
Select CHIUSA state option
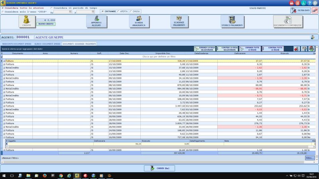pos(135,12)
